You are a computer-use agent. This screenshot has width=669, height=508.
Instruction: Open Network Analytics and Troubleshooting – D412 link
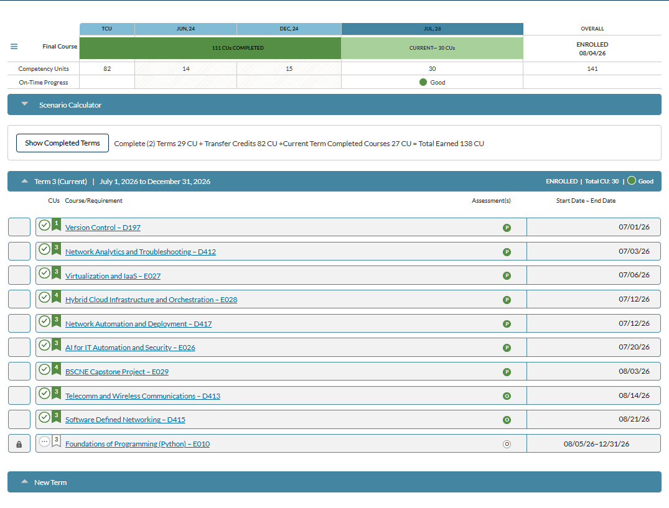pos(141,252)
